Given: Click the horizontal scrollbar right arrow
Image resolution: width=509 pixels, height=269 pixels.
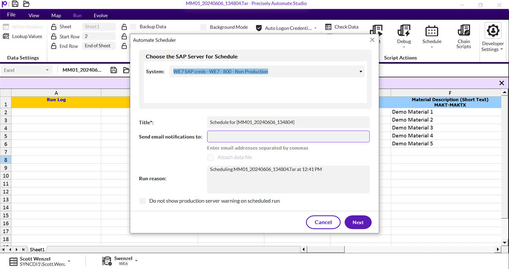Looking at the screenshot, I should click(498, 250).
